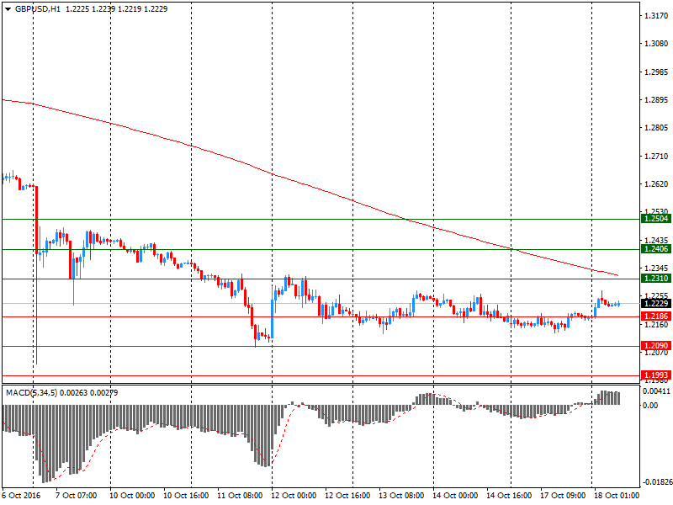Select the red 1.2186 level label

click(656, 316)
